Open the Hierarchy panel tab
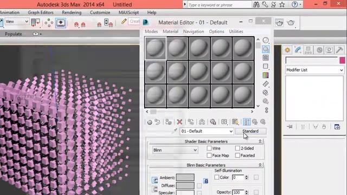 coord(309,50)
